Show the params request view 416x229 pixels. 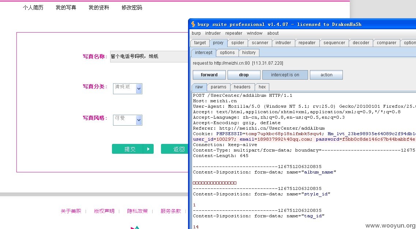point(218,87)
